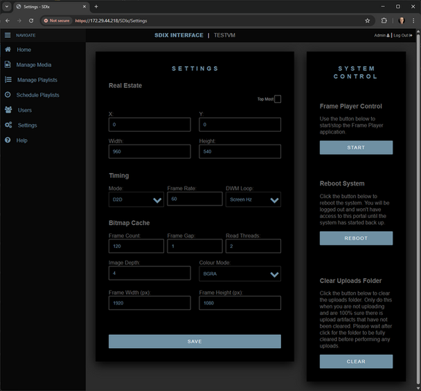Click the Home house icon in sidebar
Screen dimensions: 421x391
tap(8, 49)
